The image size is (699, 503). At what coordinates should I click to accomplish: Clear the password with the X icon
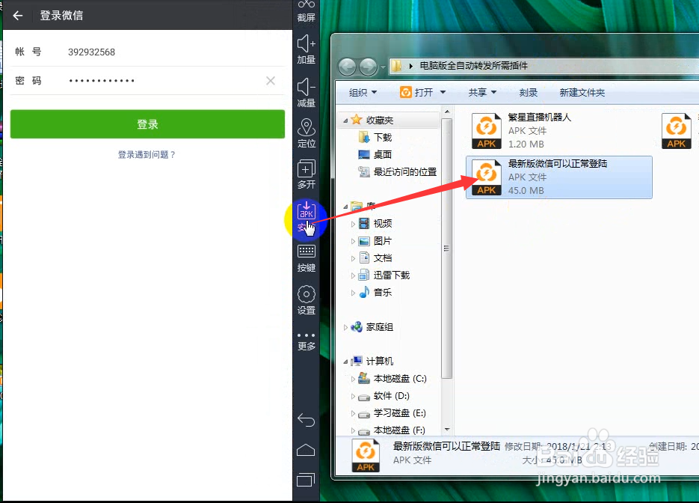pyautogui.click(x=270, y=81)
